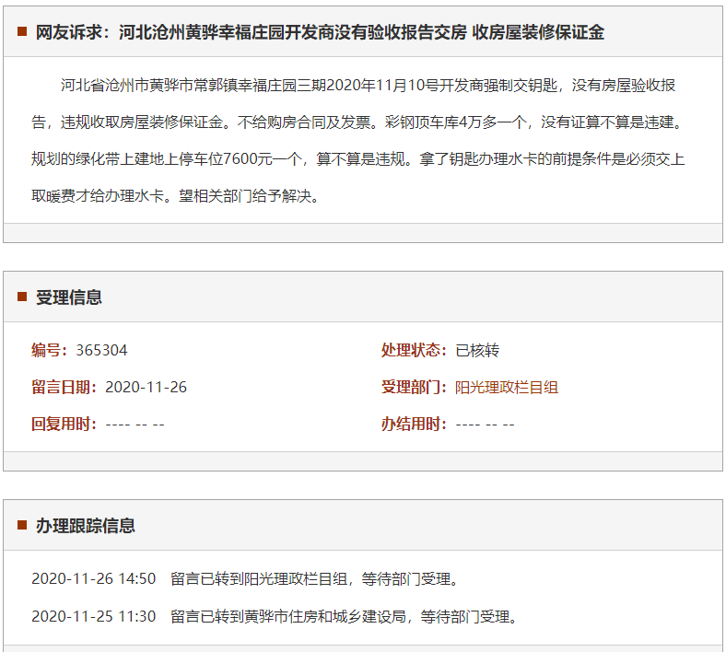Select the 14:50 tracking entry about 阳光理政栏目组
726x652 pixels.
pos(245,578)
